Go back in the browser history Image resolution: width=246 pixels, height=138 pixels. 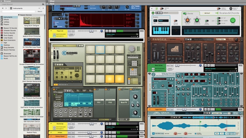click(3, 8)
